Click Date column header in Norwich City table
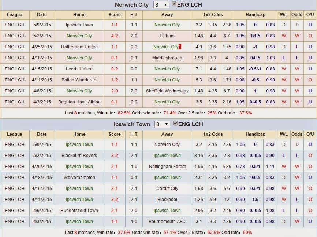 (x=42, y=15)
